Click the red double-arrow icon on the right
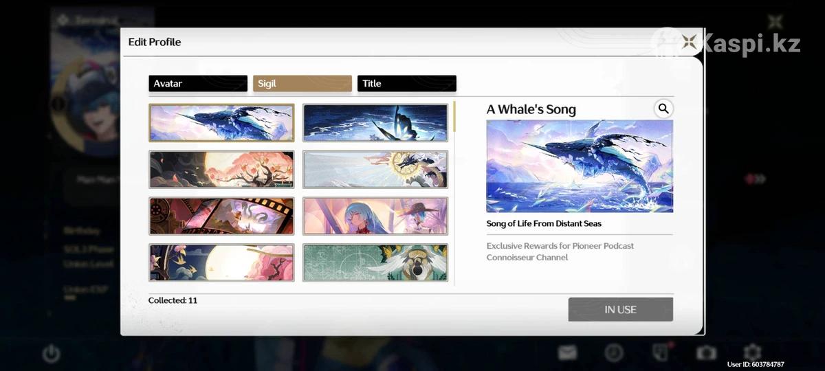825x371 pixels. pyautogui.click(x=755, y=179)
